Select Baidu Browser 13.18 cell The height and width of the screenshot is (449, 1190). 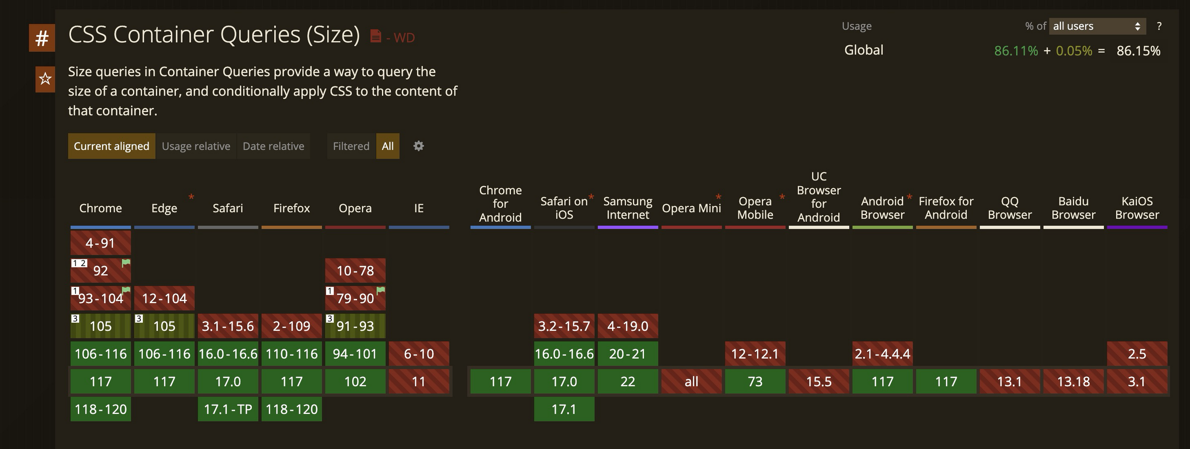pos(1073,382)
